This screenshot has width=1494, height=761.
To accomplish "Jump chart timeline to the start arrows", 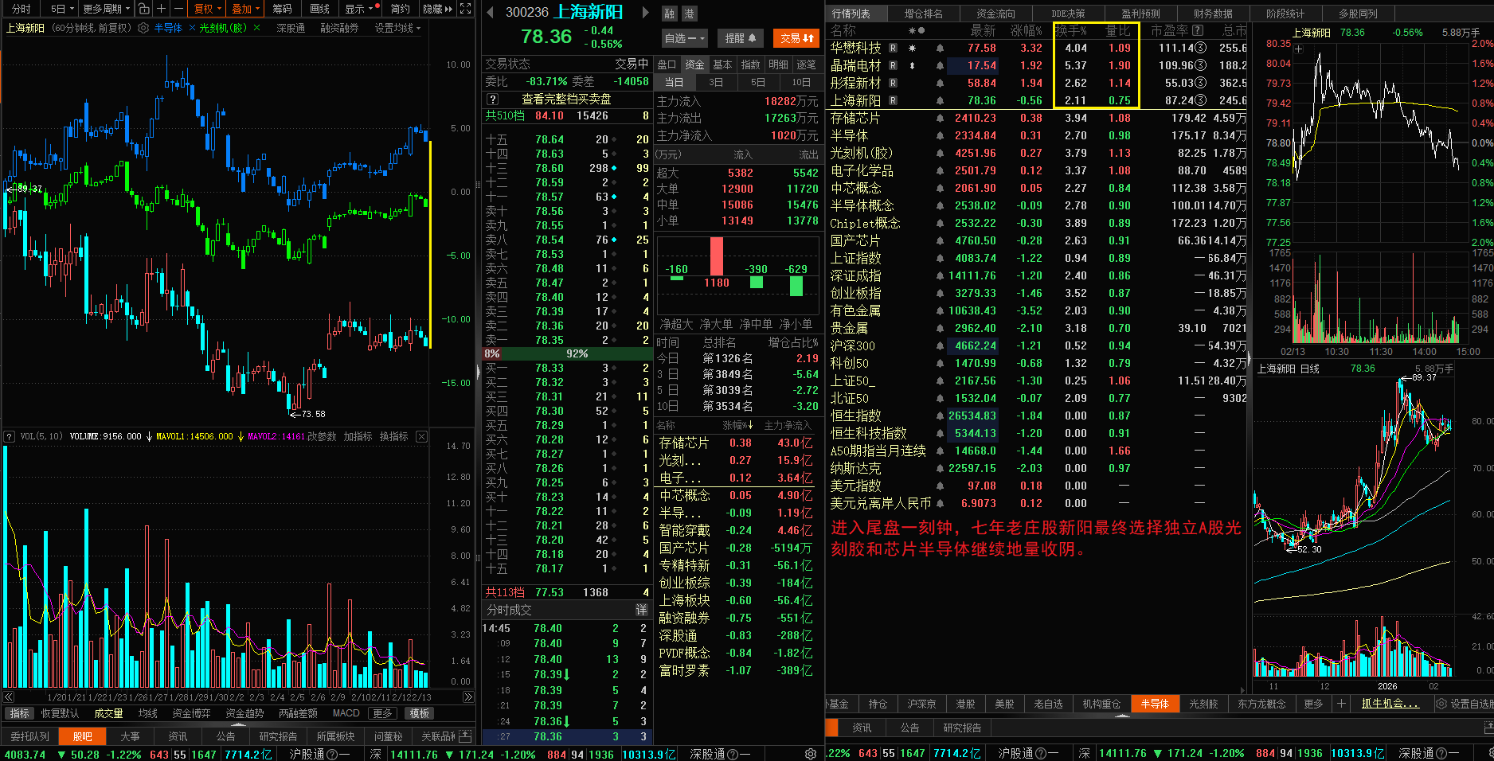I will (x=9, y=697).
